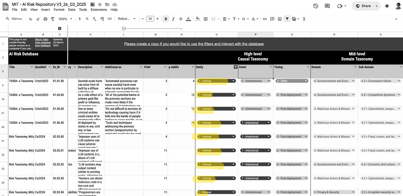
Task: Click the Merge cells icon
Action: coord(213,19)
